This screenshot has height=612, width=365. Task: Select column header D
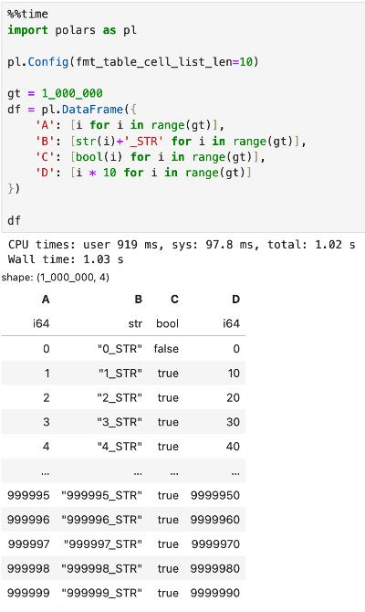[x=235, y=300]
